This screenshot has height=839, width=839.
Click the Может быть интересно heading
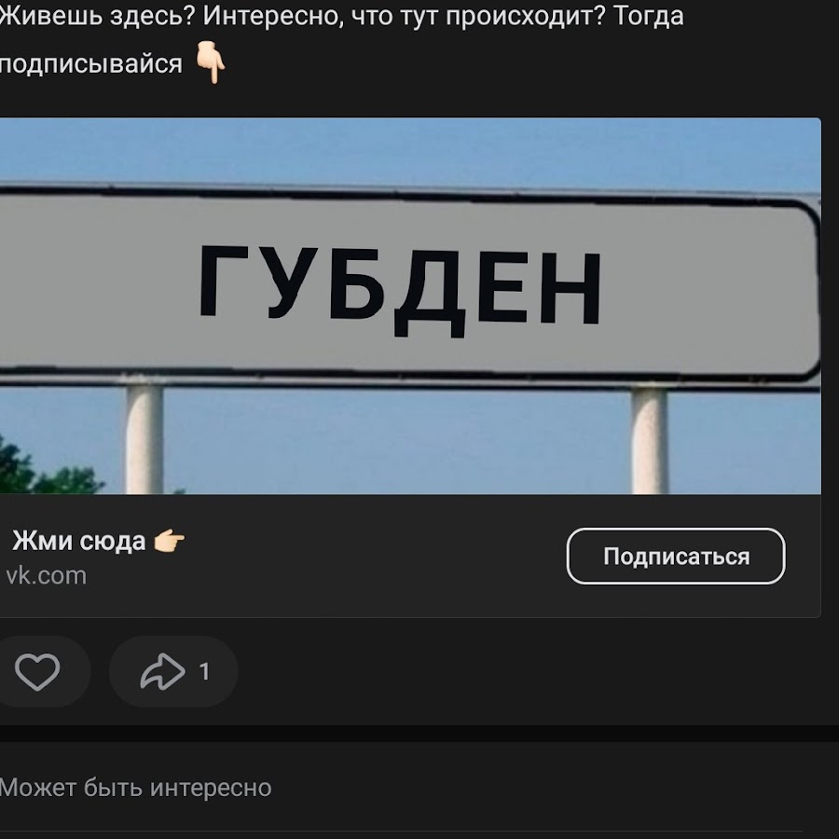(x=135, y=788)
